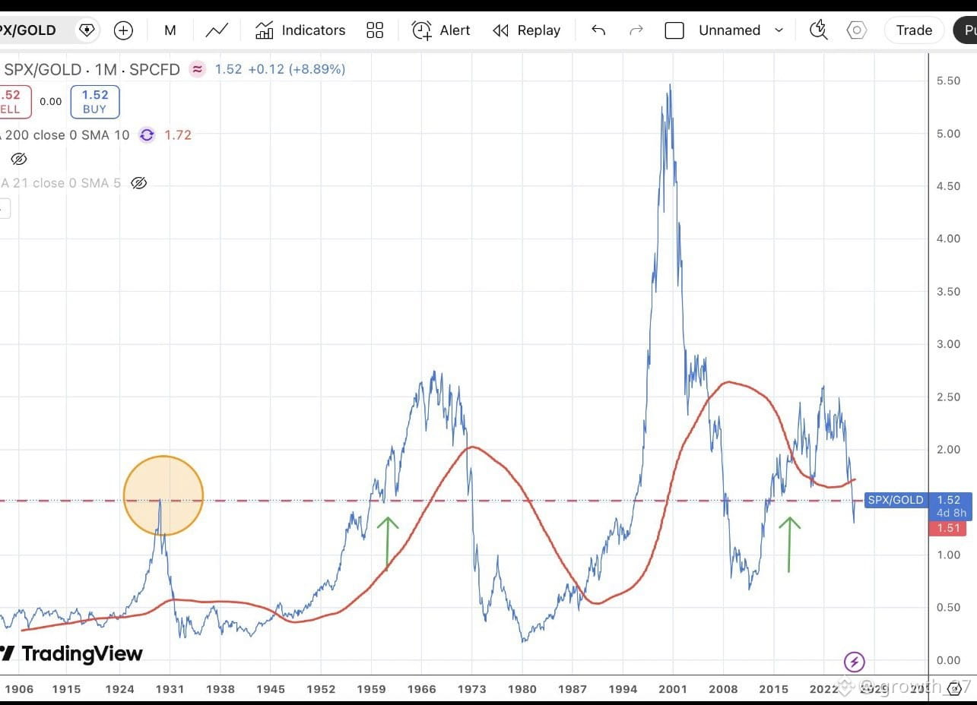The width and height of the screenshot is (977, 705).
Task: Click the SMA 200 indicator legend line
Action: (x=65, y=135)
